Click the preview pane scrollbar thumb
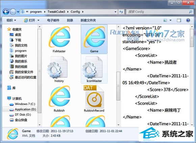 (192, 38)
